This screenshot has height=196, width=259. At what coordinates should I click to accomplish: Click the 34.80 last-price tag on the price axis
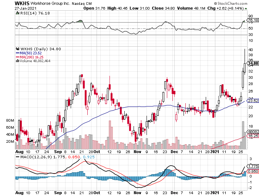253,63
